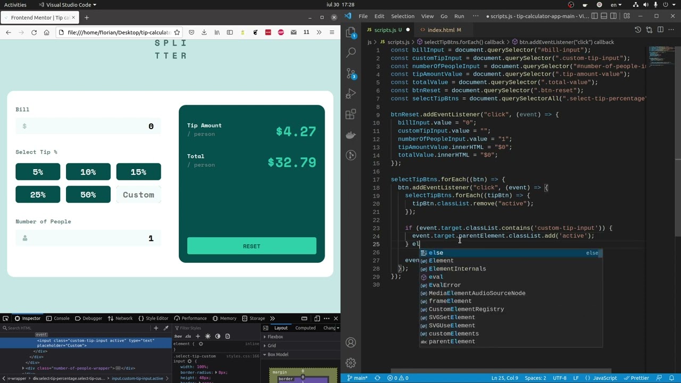Toggle primary side bar layout icon
The image size is (681, 383).
click(595, 16)
